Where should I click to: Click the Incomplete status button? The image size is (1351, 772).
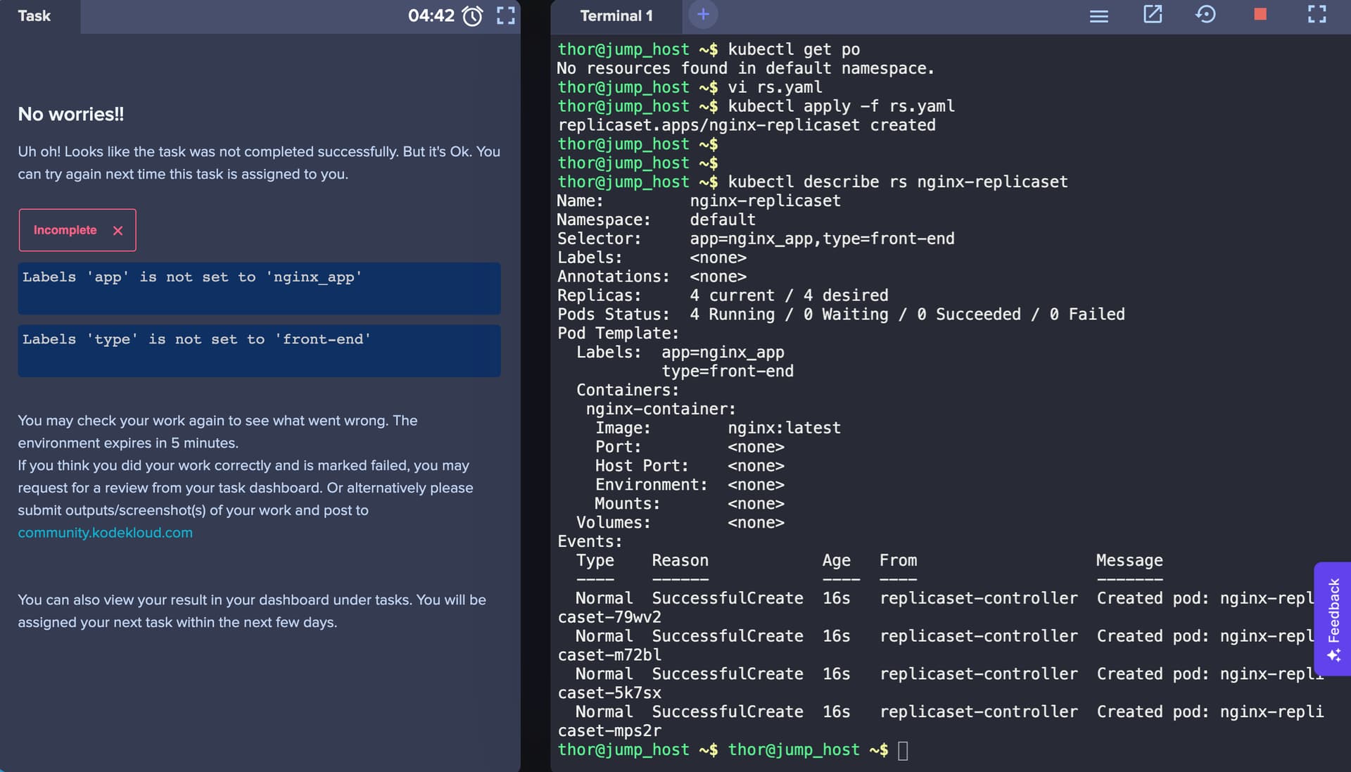click(65, 230)
